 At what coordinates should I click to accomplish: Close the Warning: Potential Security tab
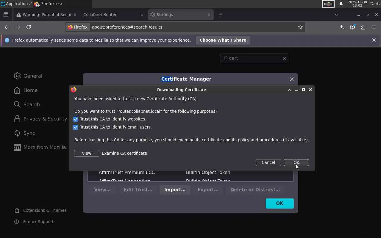[x=75, y=15]
